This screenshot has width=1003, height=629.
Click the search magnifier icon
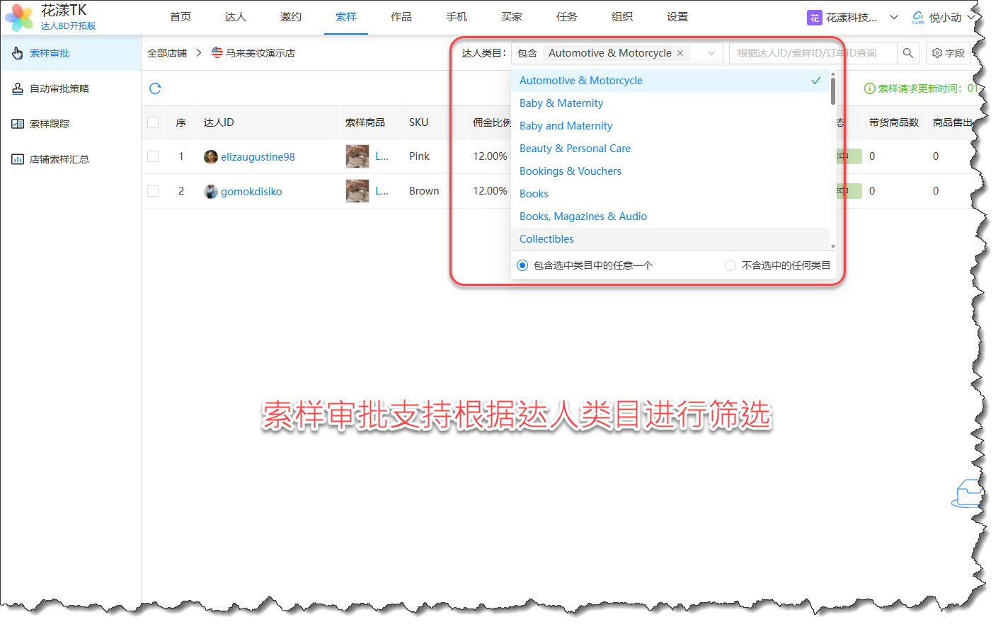pyautogui.click(x=907, y=53)
